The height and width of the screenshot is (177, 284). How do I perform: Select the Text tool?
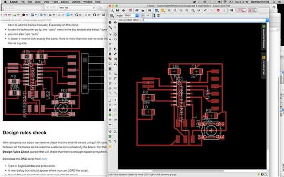pos(115,100)
